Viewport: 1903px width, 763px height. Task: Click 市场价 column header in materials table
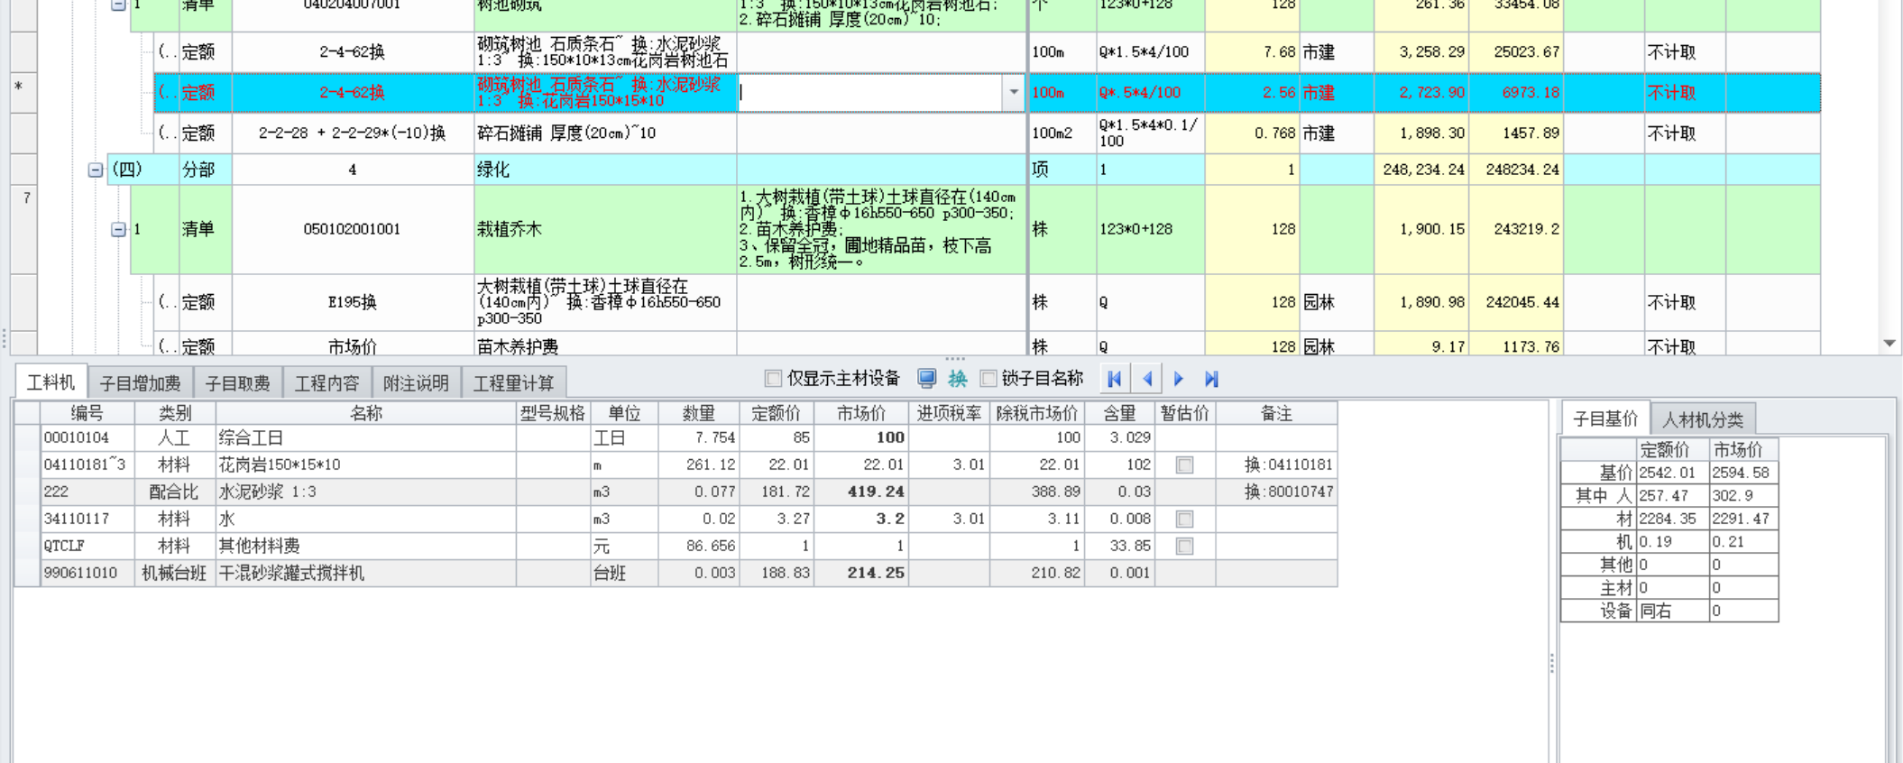click(861, 413)
